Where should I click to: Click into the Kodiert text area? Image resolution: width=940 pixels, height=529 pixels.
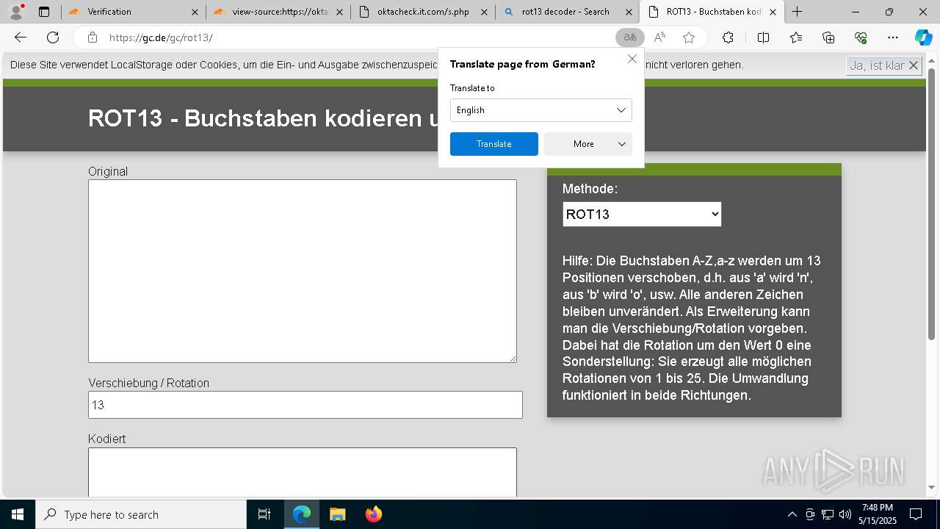[x=303, y=472]
